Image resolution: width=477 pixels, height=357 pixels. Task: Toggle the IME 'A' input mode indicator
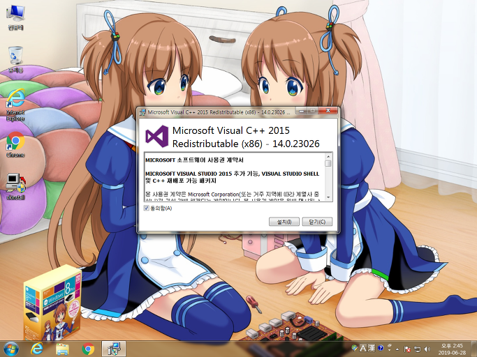pos(363,348)
